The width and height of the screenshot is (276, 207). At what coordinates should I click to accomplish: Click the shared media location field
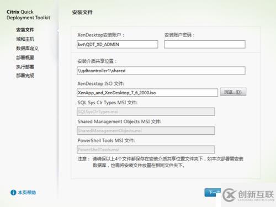(x=161, y=71)
